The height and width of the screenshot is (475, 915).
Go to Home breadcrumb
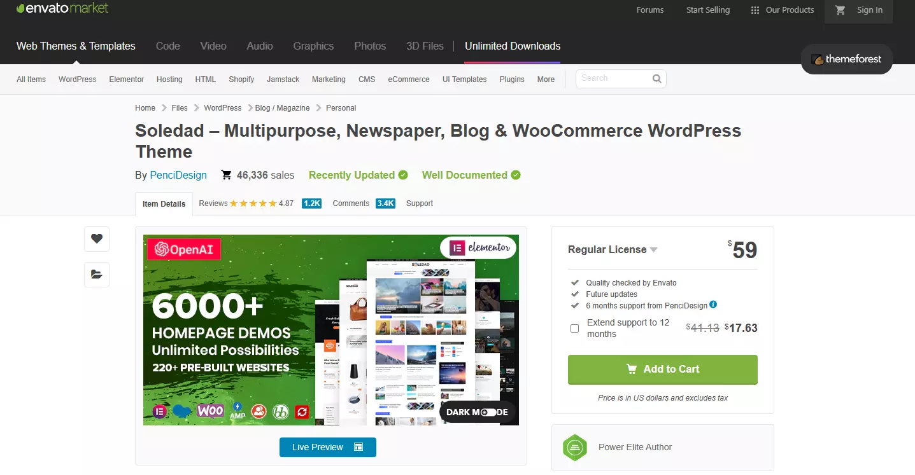pyautogui.click(x=145, y=108)
